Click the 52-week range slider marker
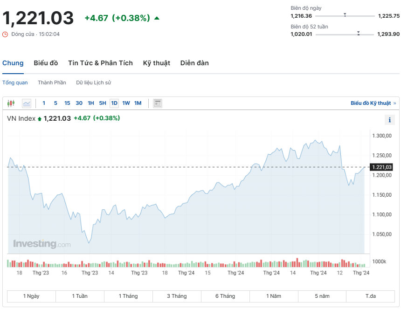Viewport: 401px width, 309px height. (358, 33)
